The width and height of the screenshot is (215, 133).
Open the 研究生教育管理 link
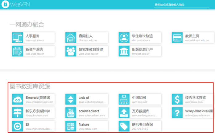tap(87, 51)
